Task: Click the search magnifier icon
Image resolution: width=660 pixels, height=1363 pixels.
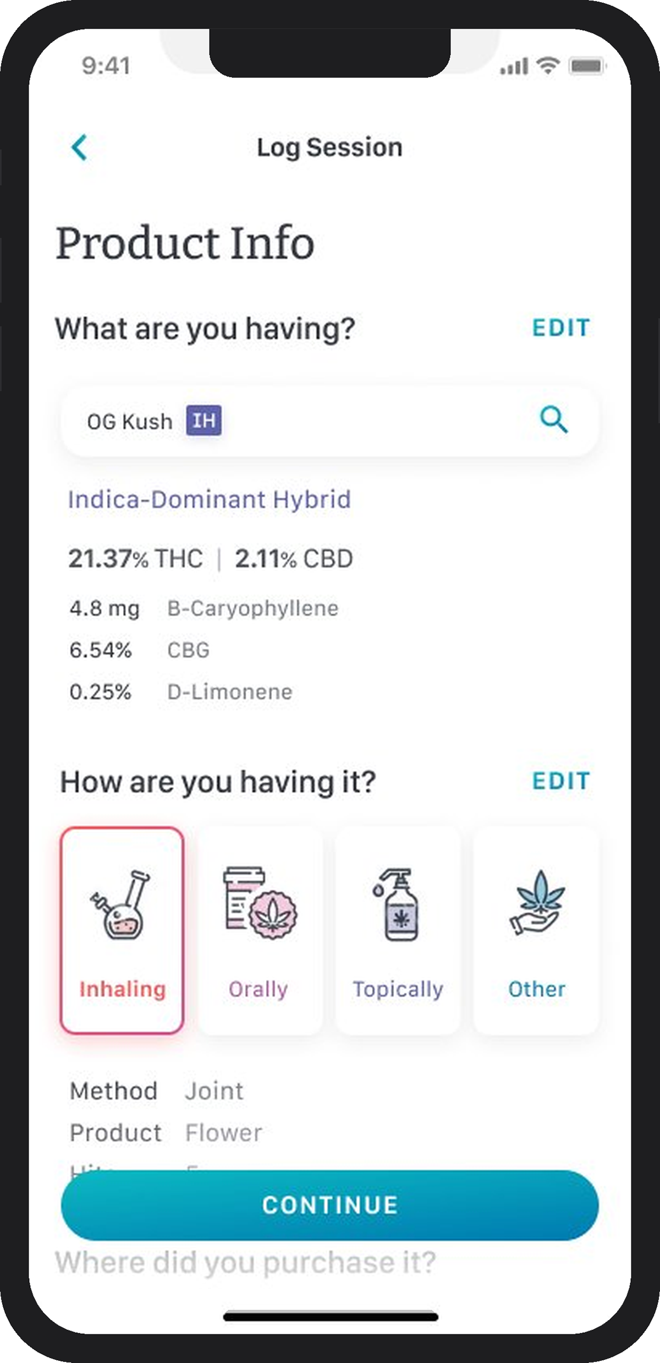Action: click(x=553, y=421)
